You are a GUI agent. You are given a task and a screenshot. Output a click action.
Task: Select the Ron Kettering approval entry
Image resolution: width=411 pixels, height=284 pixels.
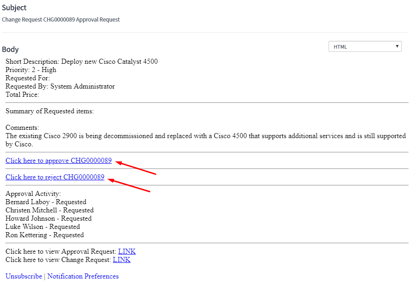point(44,235)
